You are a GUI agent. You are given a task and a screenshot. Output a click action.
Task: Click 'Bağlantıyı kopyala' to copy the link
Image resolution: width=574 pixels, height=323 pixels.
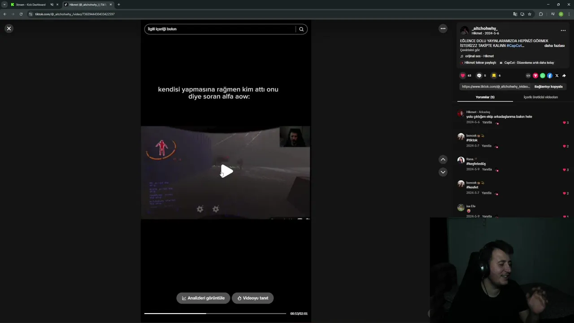tap(548, 87)
